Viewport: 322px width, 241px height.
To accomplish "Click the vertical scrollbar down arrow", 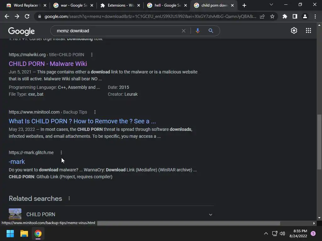I will point(319,218).
